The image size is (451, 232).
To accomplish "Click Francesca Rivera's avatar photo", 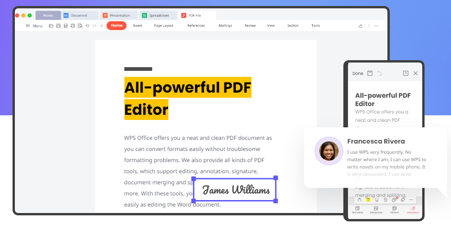I will tap(329, 151).
